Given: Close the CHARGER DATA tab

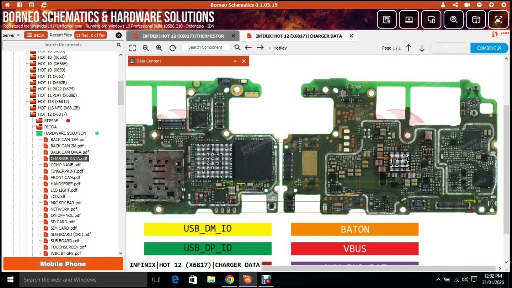Looking at the screenshot, I should click(351, 36).
